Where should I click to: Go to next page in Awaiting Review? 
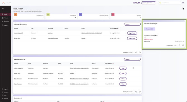tap(140, 92)
